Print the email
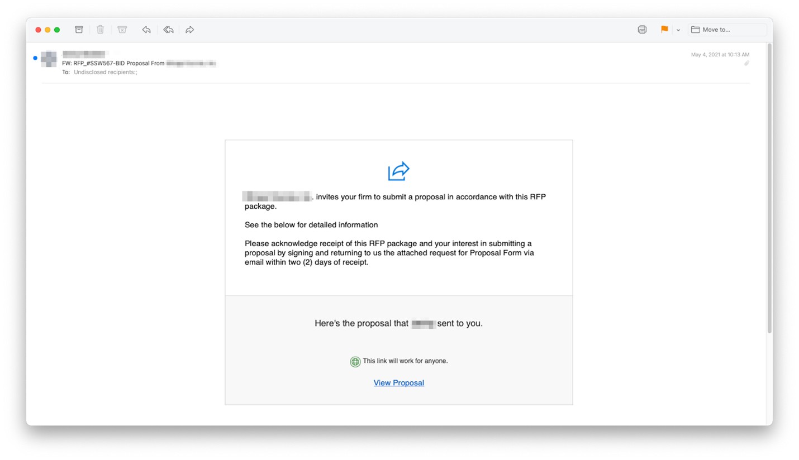 coord(642,30)
